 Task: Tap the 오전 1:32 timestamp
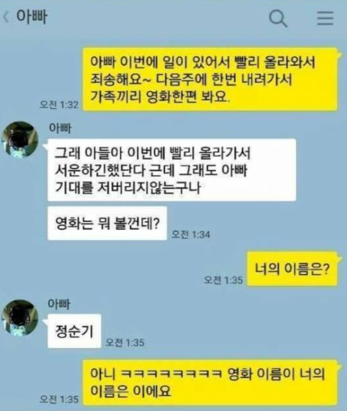pyautogui.click(x=59, y=105)
